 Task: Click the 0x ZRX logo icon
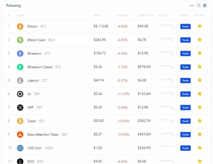point(20,94)
